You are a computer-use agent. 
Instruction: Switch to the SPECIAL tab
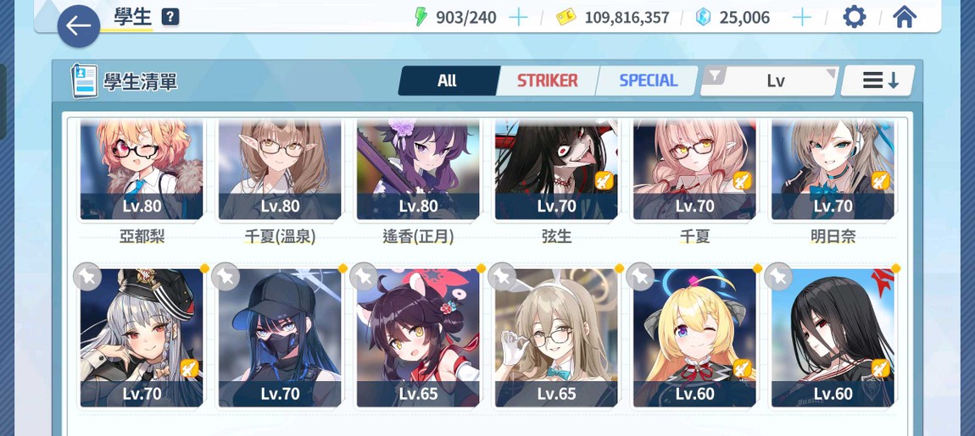[648, 80]
